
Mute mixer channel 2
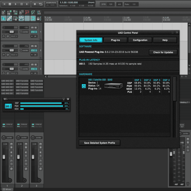(26, 144)
